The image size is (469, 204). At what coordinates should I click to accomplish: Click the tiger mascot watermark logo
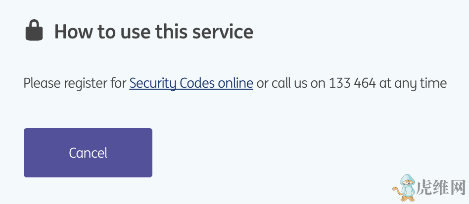(404, 187)
